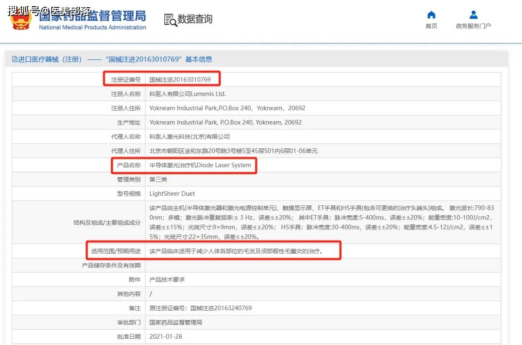Click the 数据查询 search document icon
The height and width of the screenshot is (345, 522).
(171, 20)
